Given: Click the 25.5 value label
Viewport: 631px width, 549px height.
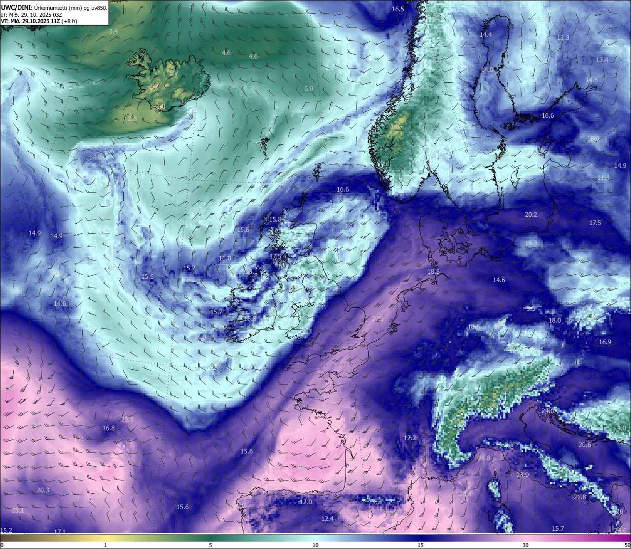Looking at the screenshot, I should click(127, 419).
